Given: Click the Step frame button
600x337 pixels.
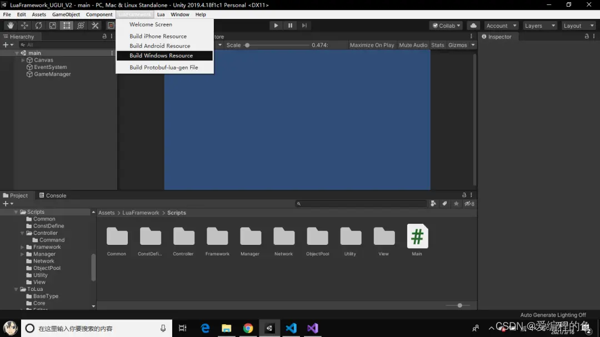Looking at the screenshot, I should point(303,25).
